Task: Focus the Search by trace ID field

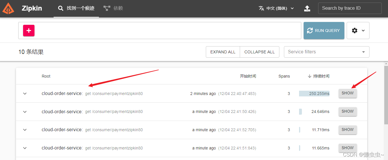Action: (x=350, y=8)
